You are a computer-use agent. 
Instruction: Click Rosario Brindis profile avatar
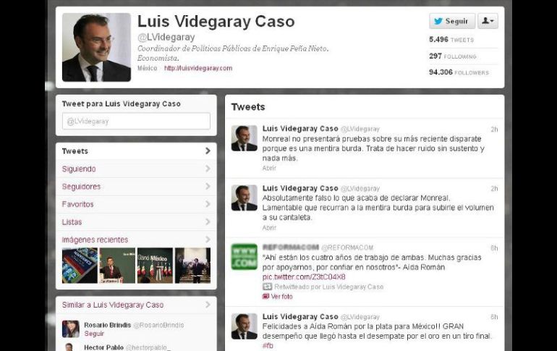[x=71, y=329]
